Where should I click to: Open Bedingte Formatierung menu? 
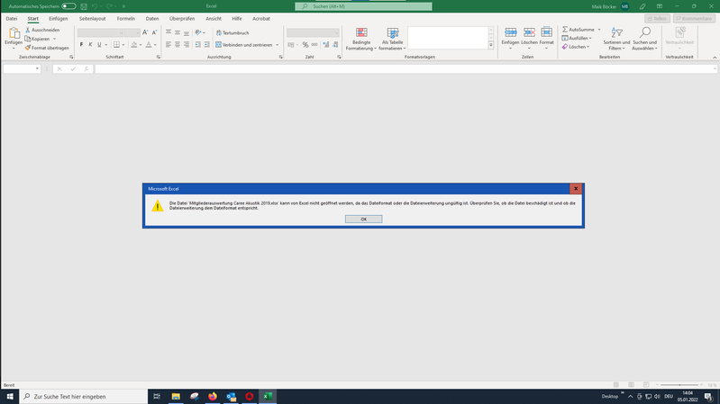[x=361, y=39]
